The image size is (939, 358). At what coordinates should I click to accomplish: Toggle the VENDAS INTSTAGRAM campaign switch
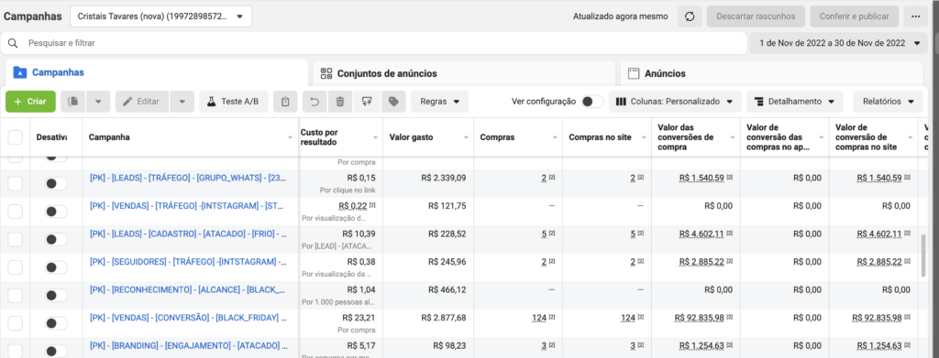(x=56, y=211)
